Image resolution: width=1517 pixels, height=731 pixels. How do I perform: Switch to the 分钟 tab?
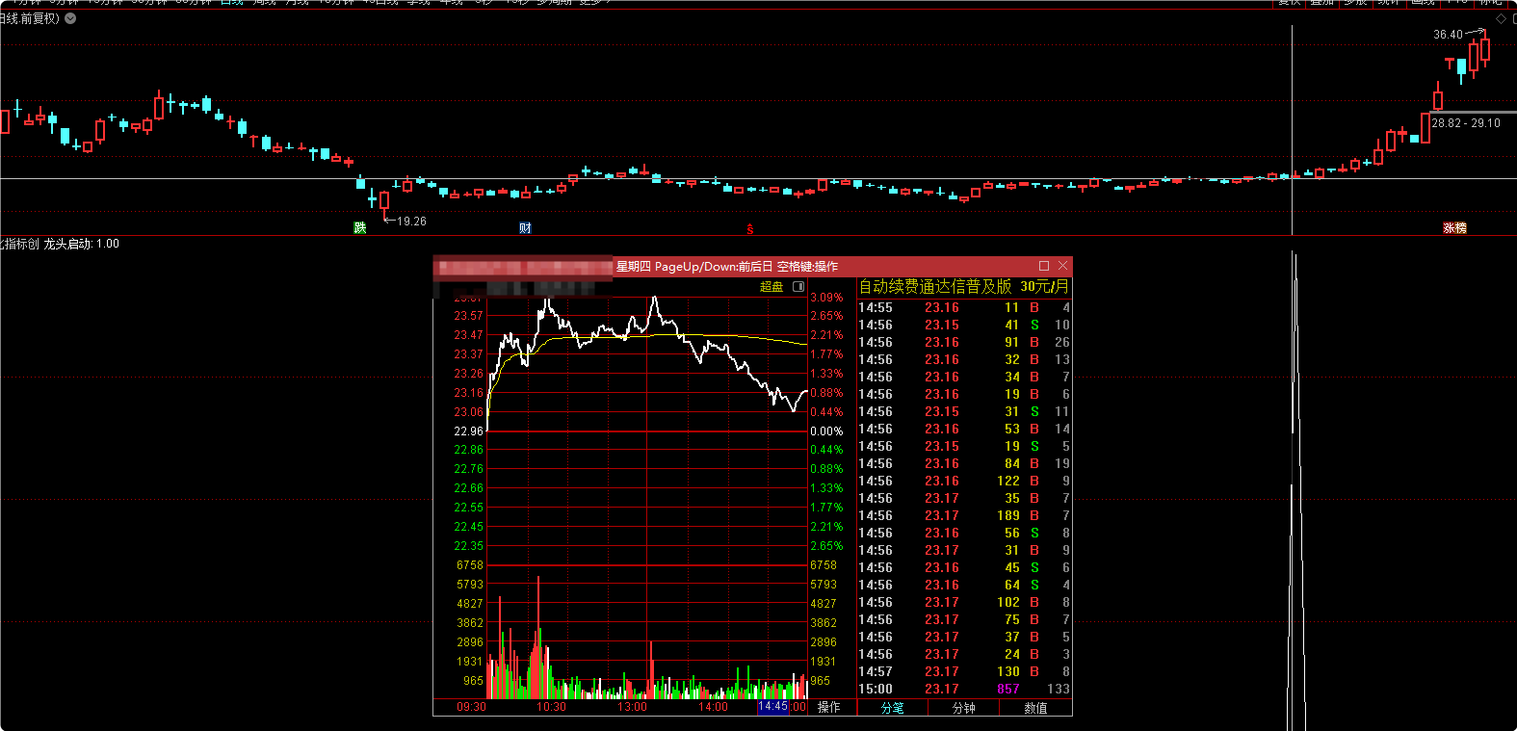[964, 708]
